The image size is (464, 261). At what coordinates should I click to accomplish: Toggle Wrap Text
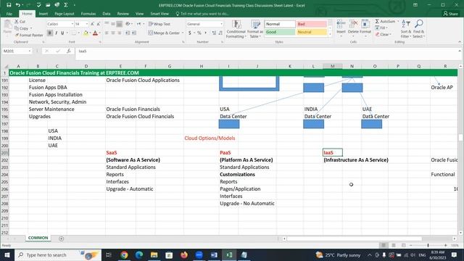[x=159, y=24]
